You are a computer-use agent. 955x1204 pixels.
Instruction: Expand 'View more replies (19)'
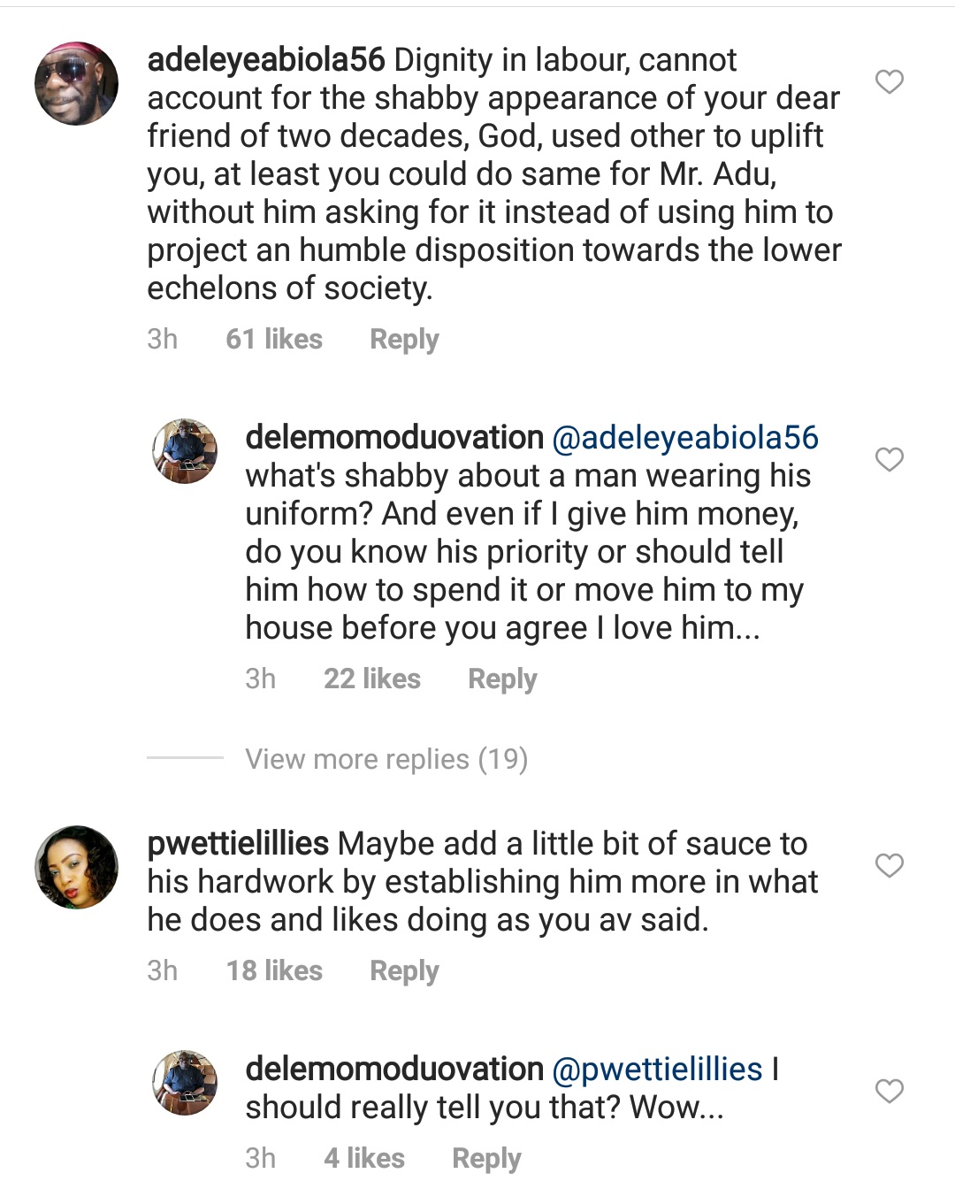386,759
